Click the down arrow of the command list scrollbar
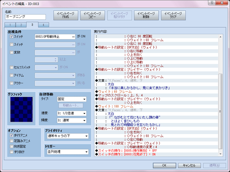The height and width of the screenshot is (172, 230). [x=220, y=154]
